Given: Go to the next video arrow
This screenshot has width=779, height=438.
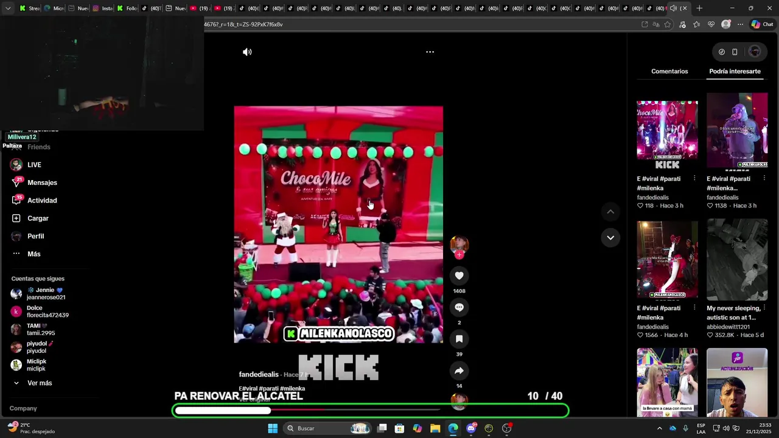Looking at the screenshot, I should coord(610,238).
